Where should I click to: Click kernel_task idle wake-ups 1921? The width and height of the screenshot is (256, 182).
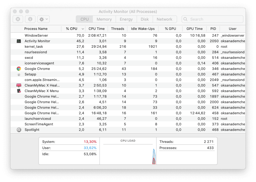click(x=153, y=47)
